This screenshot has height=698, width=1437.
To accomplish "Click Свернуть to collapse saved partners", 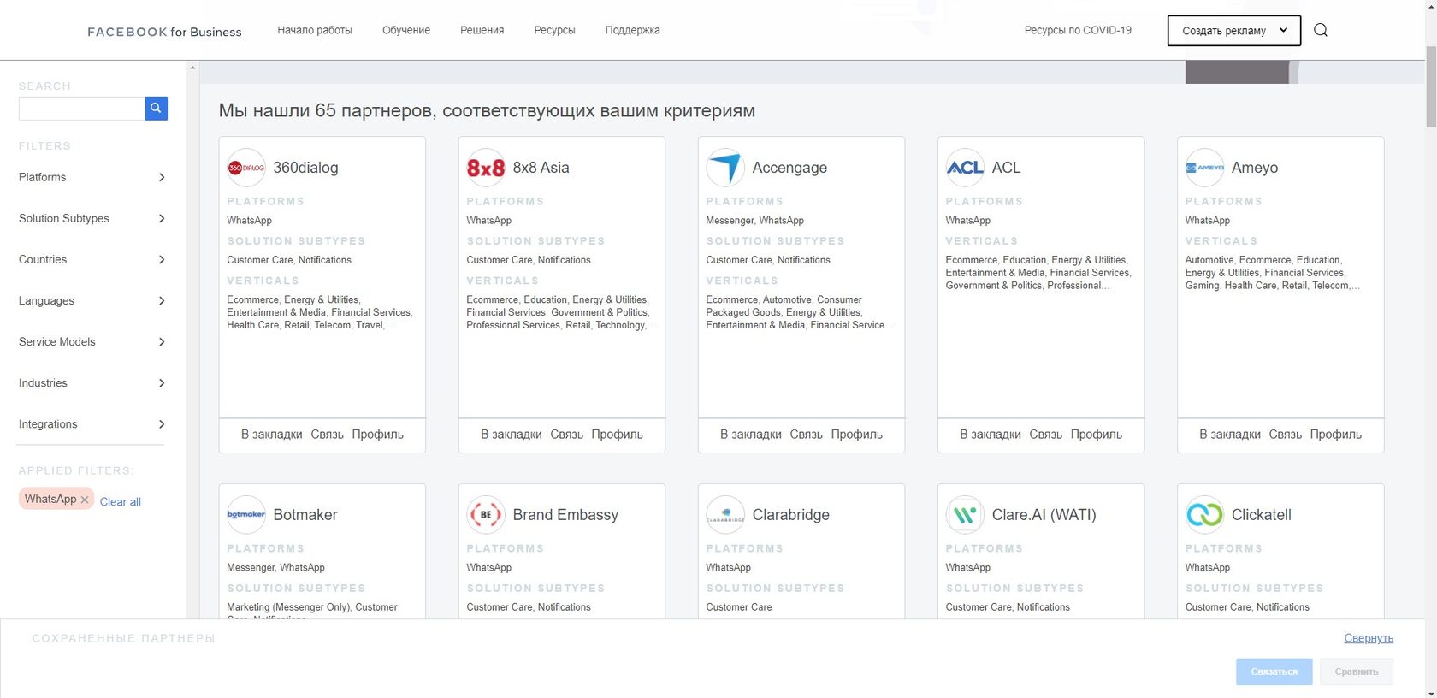I will click(x=1369, y=638).
